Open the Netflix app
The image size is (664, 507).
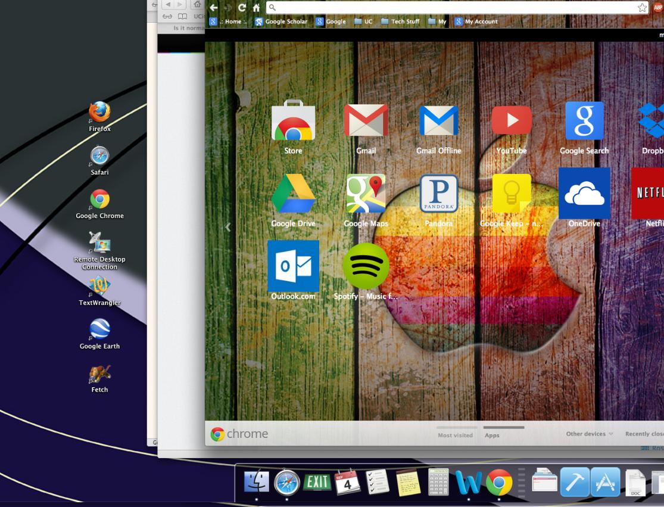click(x=648, y=194)
